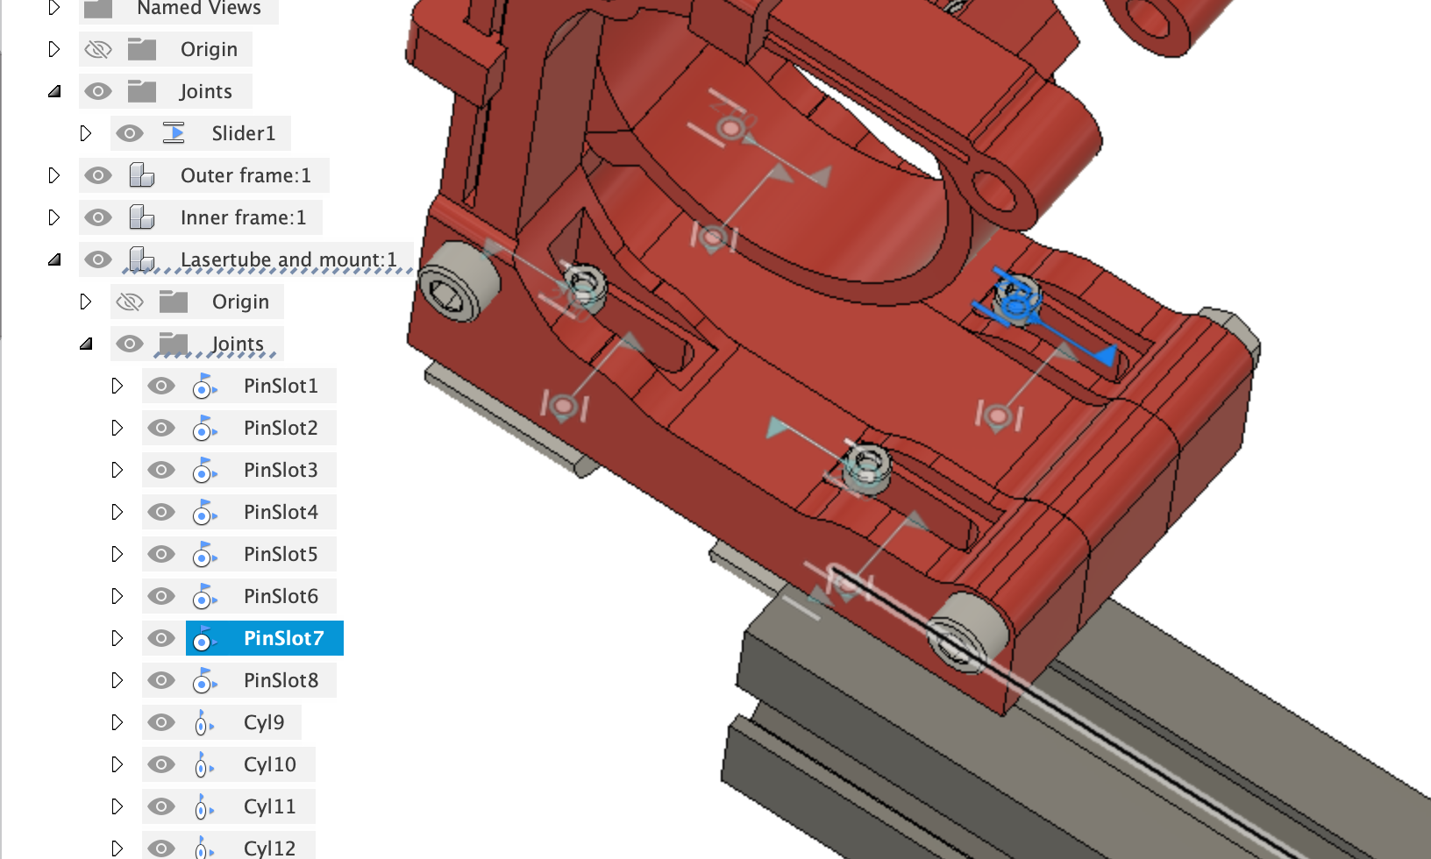Expand the Slider1 disclosure triangle
1431x859 pixels.
86,133
